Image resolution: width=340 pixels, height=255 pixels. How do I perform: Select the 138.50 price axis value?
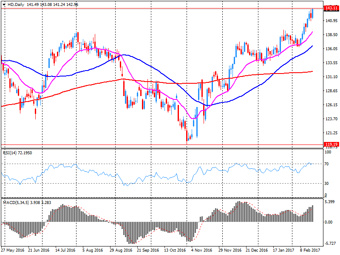pyautogui.click(x=331, y=35)
